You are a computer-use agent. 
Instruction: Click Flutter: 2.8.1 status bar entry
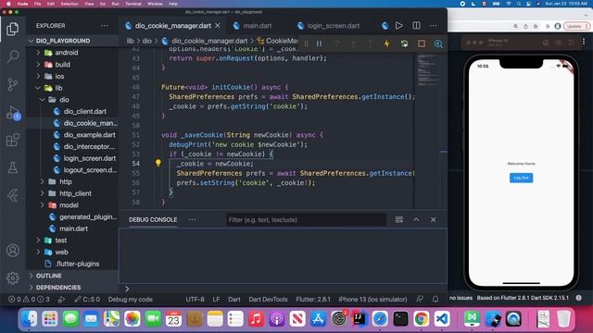click(313, 300)
